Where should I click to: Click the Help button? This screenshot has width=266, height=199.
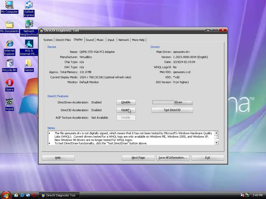[x=58, y=158]
